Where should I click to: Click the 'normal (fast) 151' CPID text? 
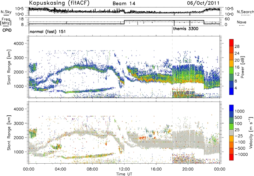[48, 31]
